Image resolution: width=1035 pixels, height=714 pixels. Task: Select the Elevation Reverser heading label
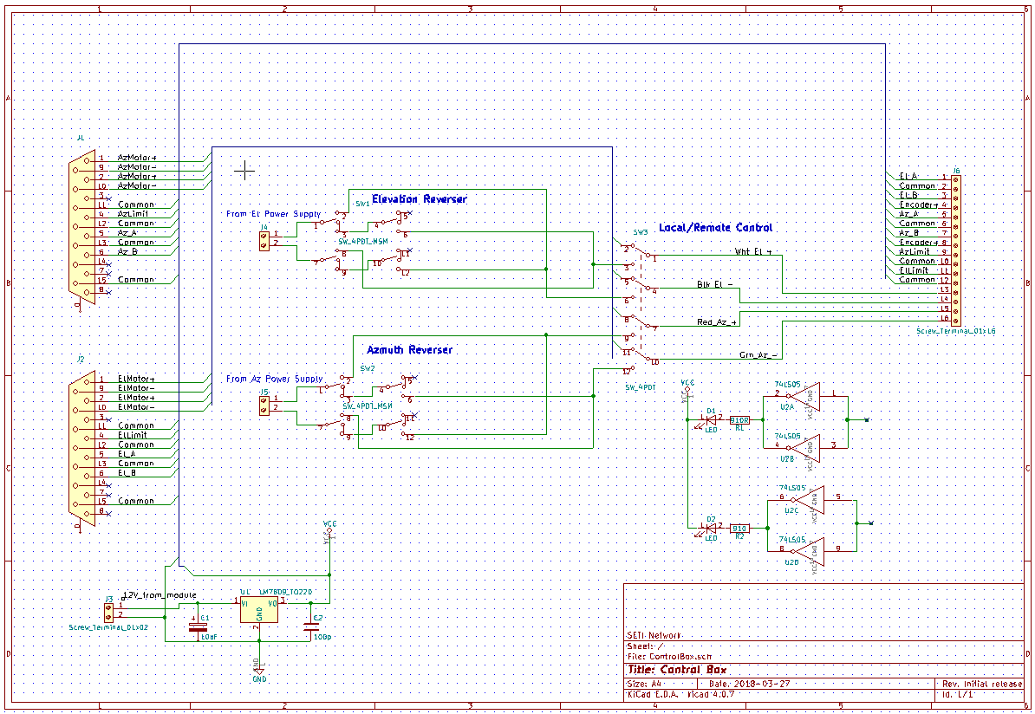[x=419, y=198]
